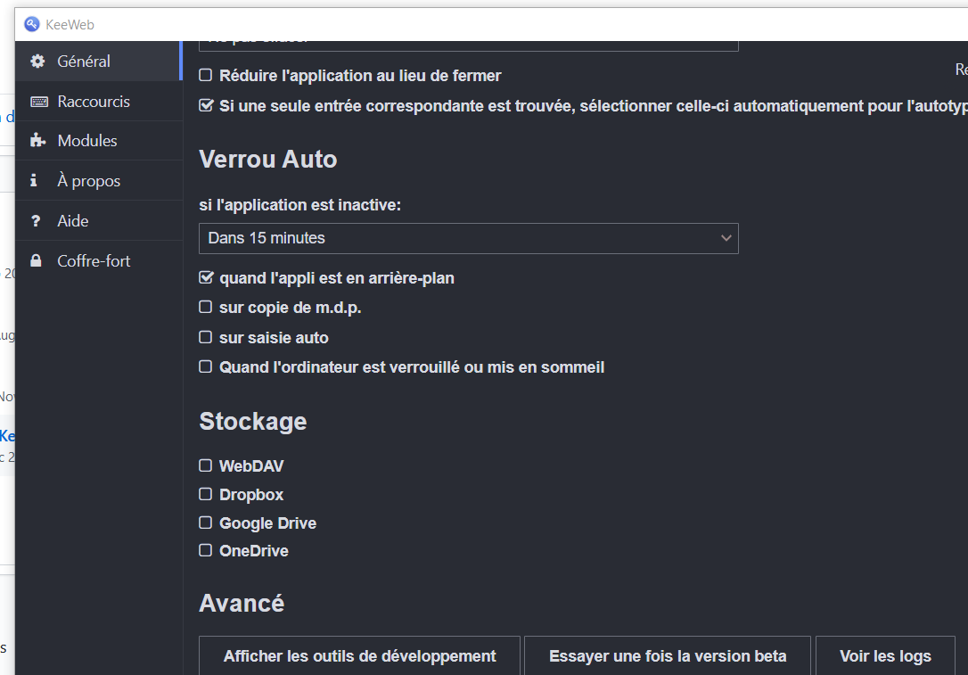Enable lock sur copie de m.d.p.

[x=205, y=307]
